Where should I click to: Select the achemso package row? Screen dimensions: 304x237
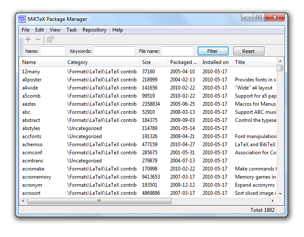[148, 145]
